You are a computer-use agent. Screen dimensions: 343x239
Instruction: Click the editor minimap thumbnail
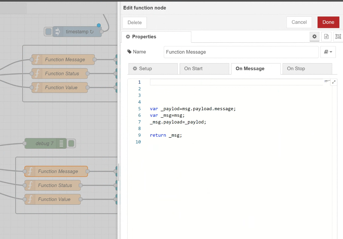(x=327, y=81)
